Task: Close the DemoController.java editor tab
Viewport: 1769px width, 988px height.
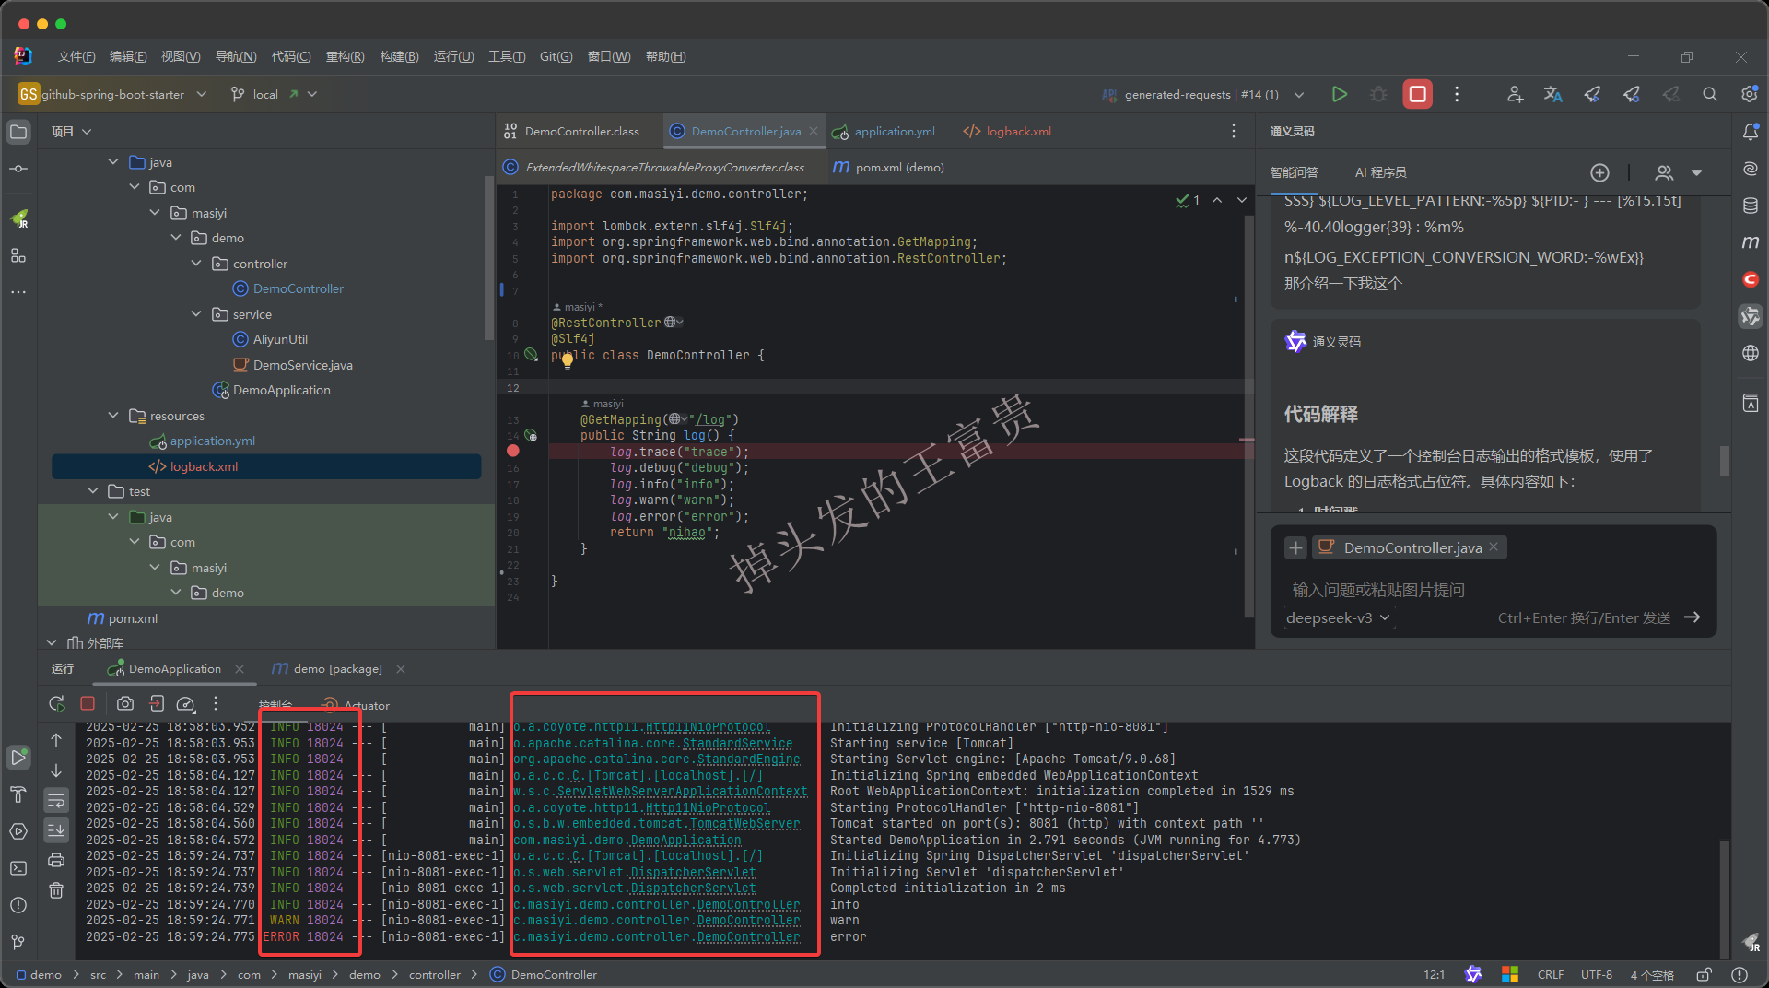Action: point(814,131)
